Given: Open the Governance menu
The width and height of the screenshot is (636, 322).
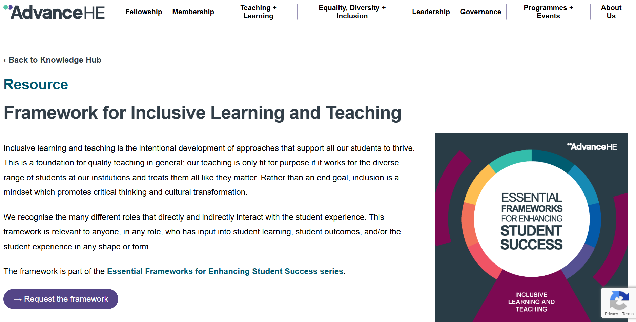Looking at the screenshot, I should [480, 12].
